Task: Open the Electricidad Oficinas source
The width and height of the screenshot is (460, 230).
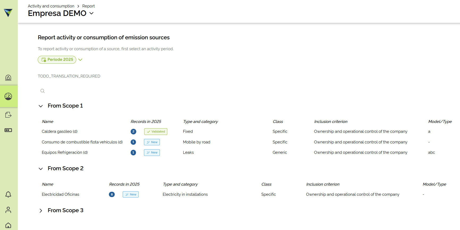Action: coord(60,194)
